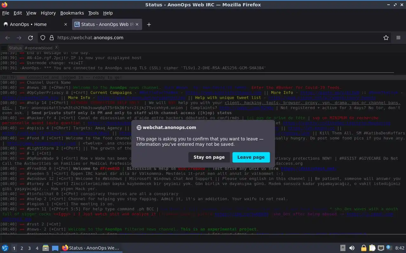Open the volume control tray icon
406x253 pixels.
(352, 248)
